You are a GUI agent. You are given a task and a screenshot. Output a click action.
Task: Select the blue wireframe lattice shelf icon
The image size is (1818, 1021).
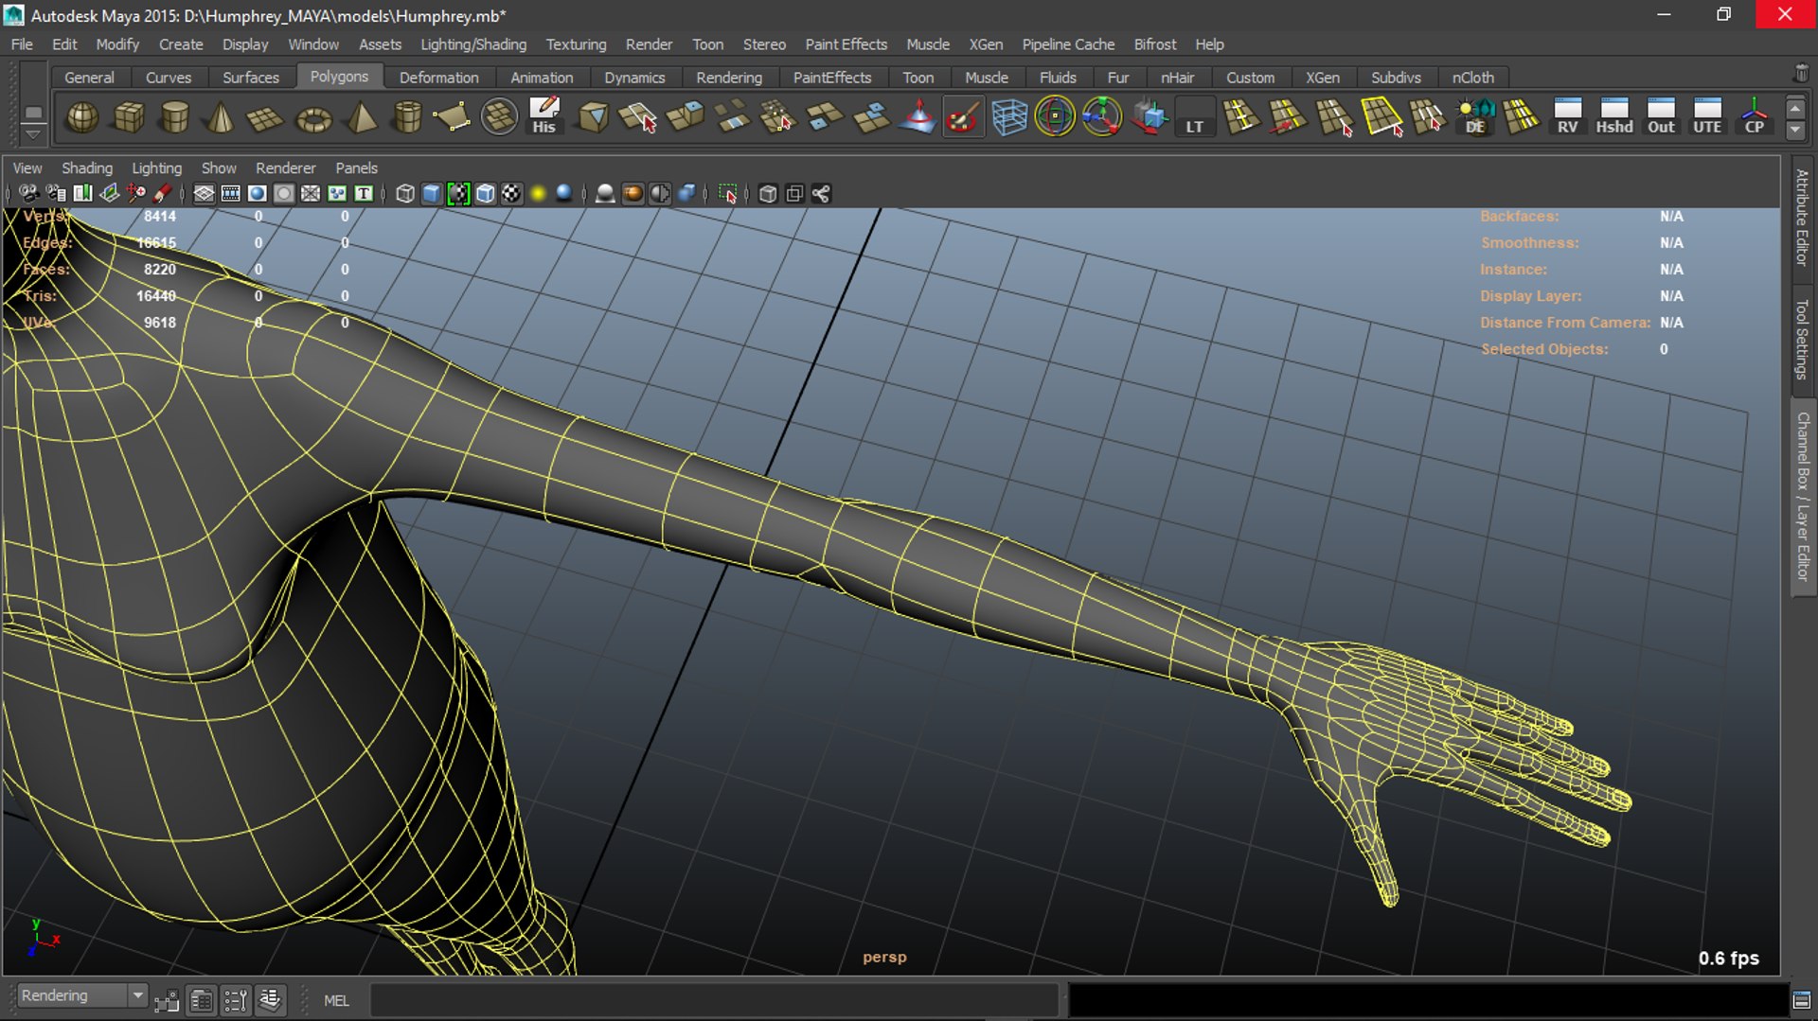[1009, 117]
